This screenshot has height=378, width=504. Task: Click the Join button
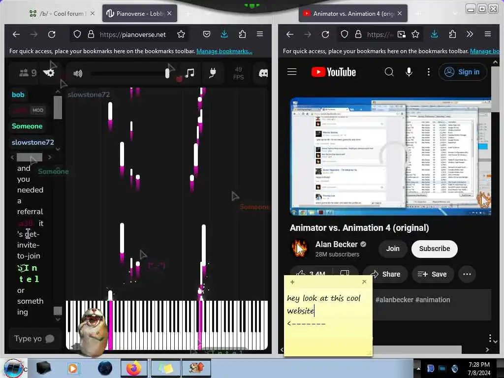(x=393, y=249)
